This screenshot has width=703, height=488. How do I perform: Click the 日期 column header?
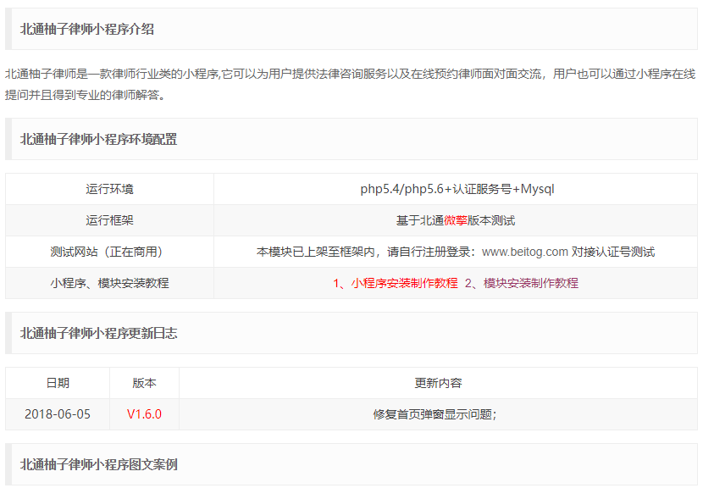tap(58, 383)
